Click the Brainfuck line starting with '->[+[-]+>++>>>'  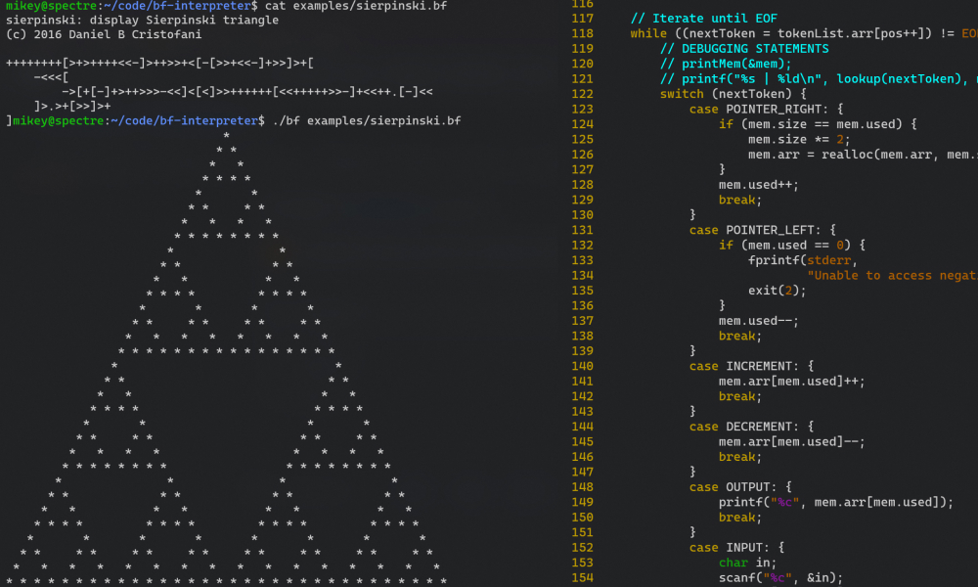tap(247, 92)
